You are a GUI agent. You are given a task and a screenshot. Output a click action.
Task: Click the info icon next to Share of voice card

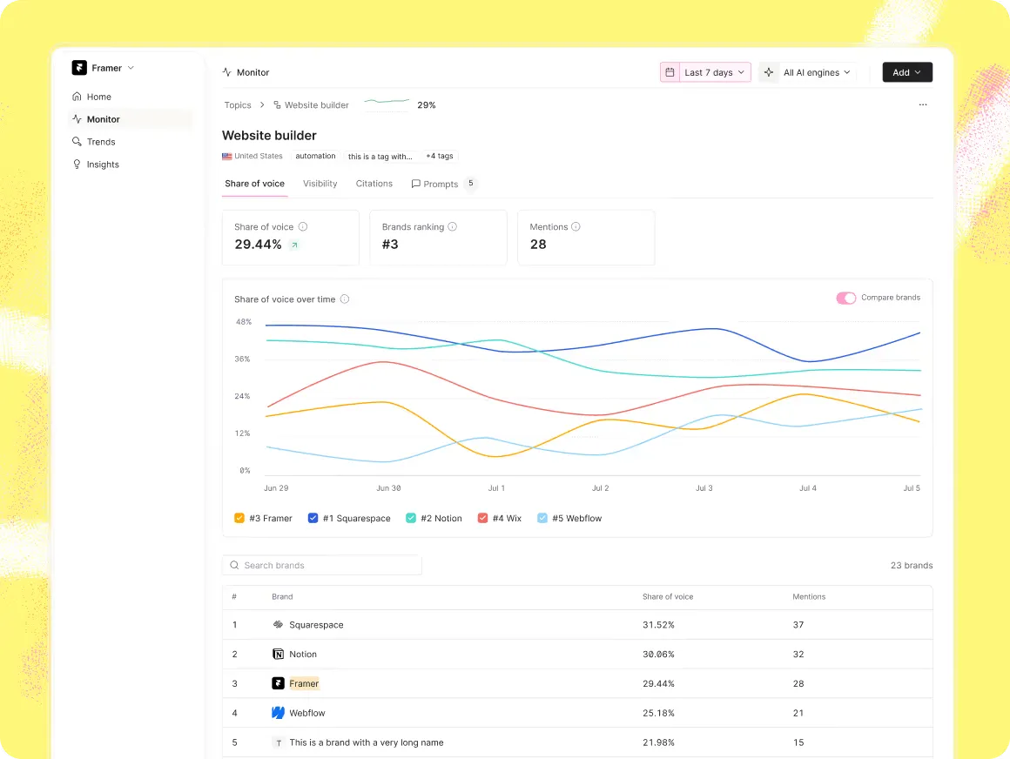(303, 226)
